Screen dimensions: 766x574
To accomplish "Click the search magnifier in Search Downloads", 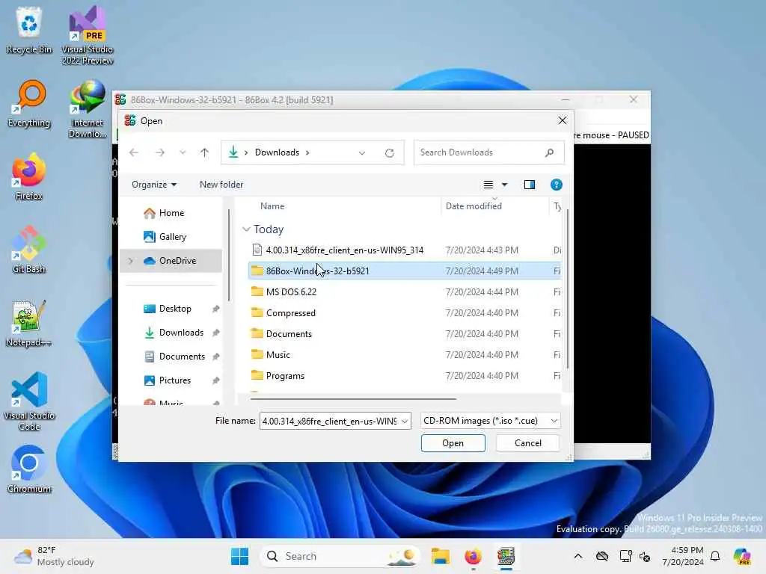I will [550, 152].
